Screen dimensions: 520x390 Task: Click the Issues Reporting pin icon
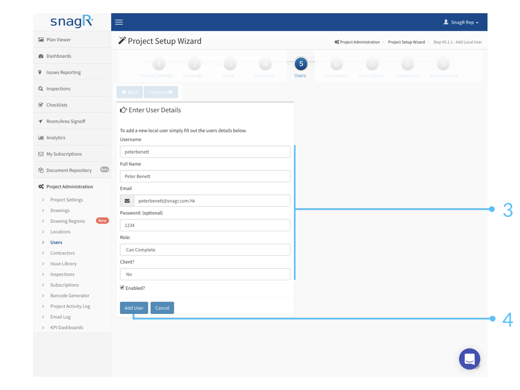click(40, 72)
